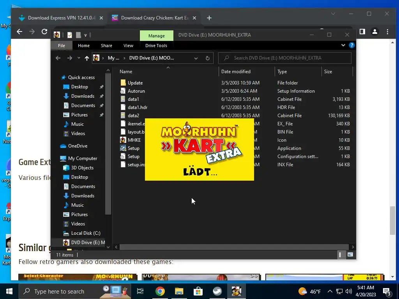Select the Autorun setup information file
The width and height of the screenshot is (399, 299).
136,91
